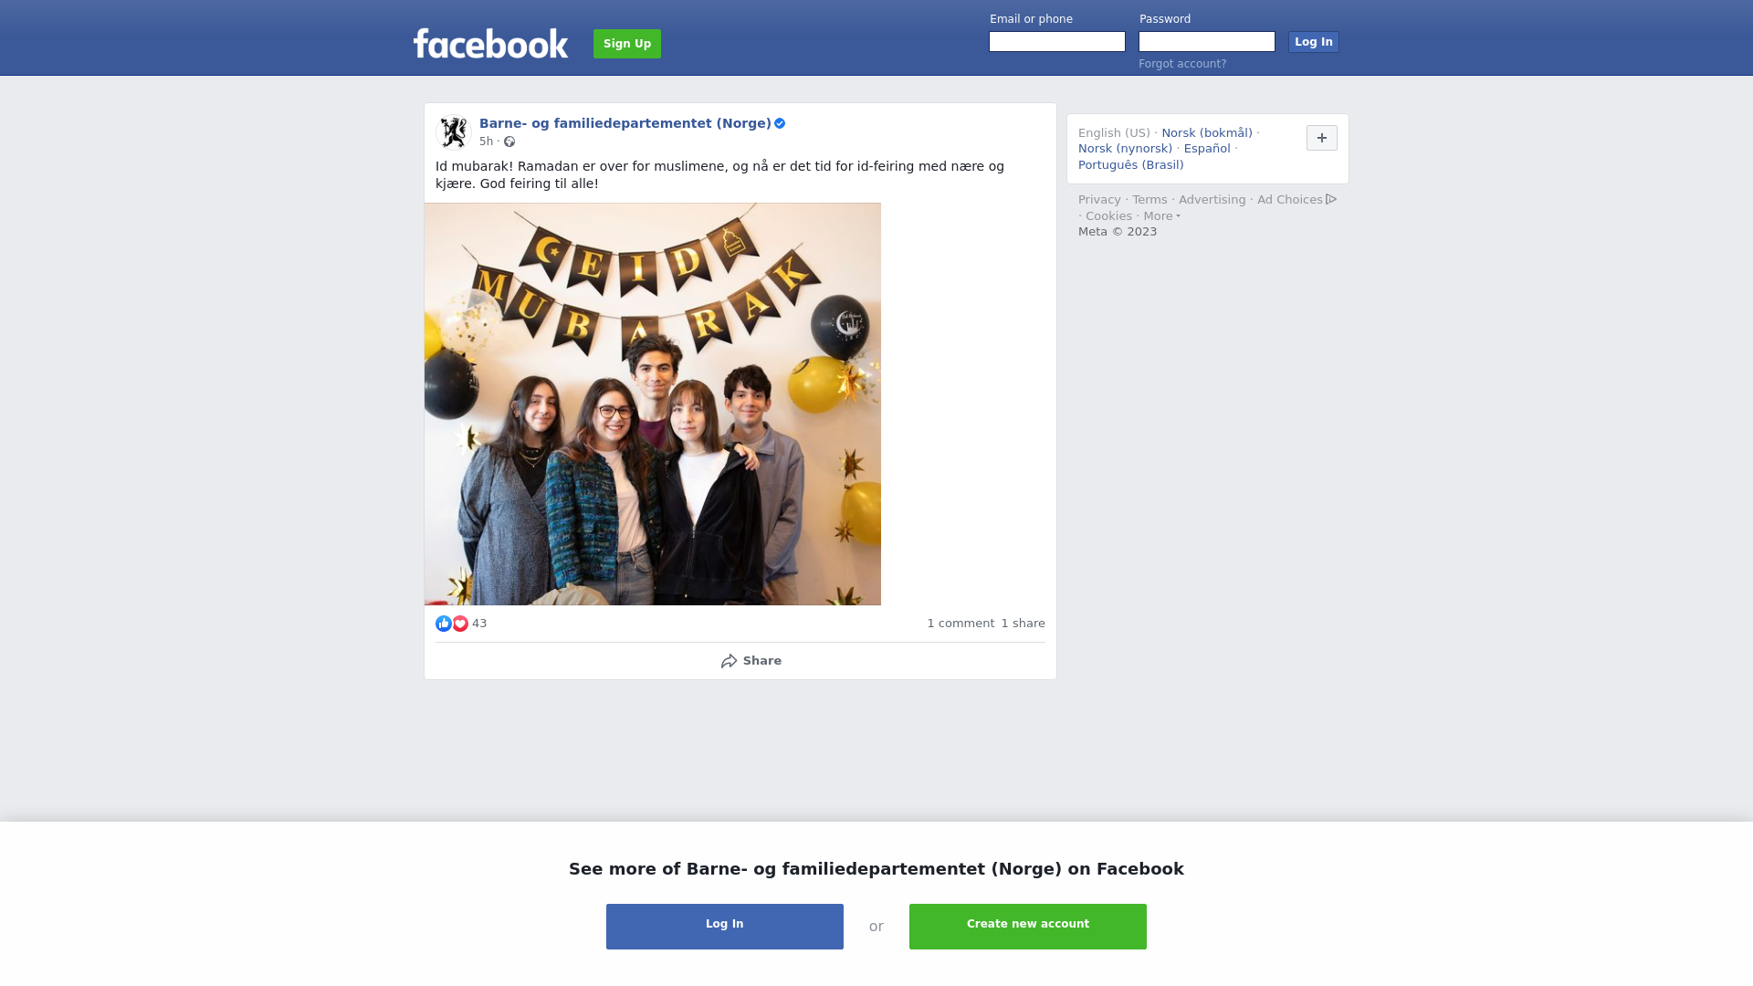Viewport: 1753px width, 986px height.
Task: Expand the More footer dropdown
Action: [x=1162, y=216]
